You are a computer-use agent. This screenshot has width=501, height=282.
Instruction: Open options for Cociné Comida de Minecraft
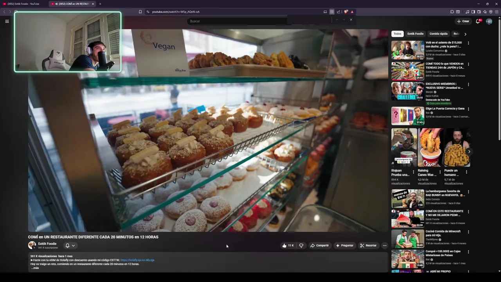(469, 232)
